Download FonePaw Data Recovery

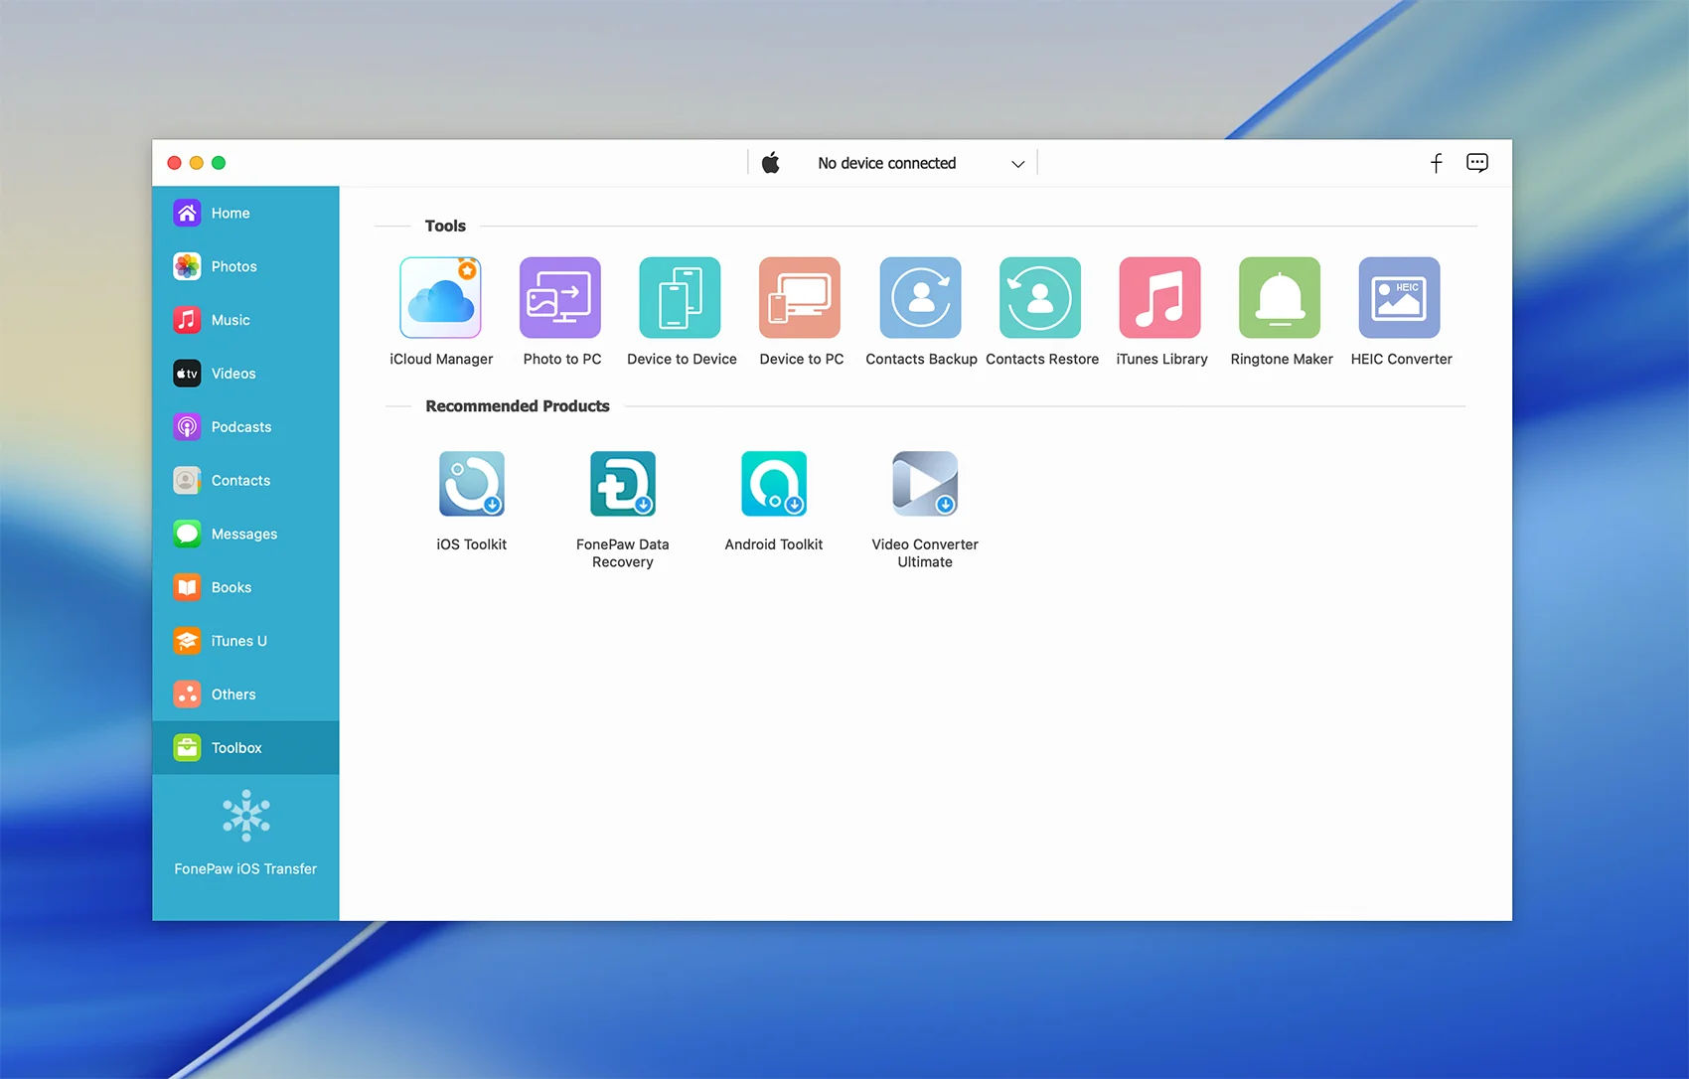[x=623, y=484]
